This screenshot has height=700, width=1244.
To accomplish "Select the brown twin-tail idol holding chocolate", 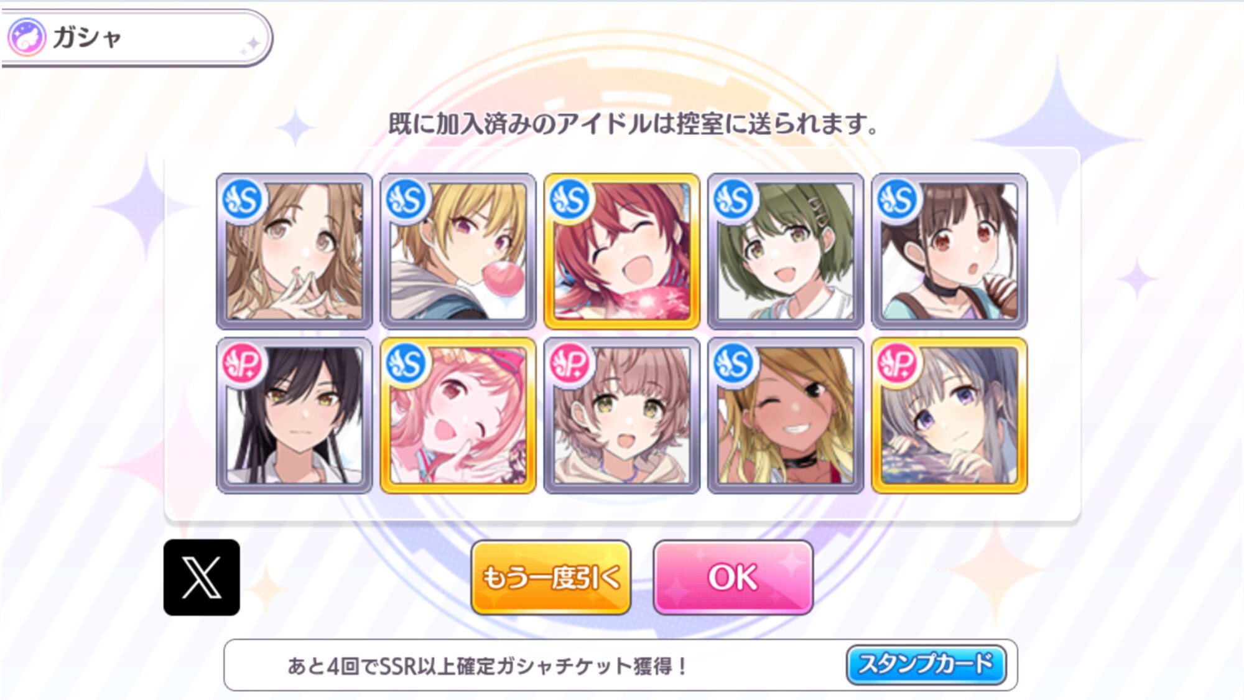I will point(949,251).
